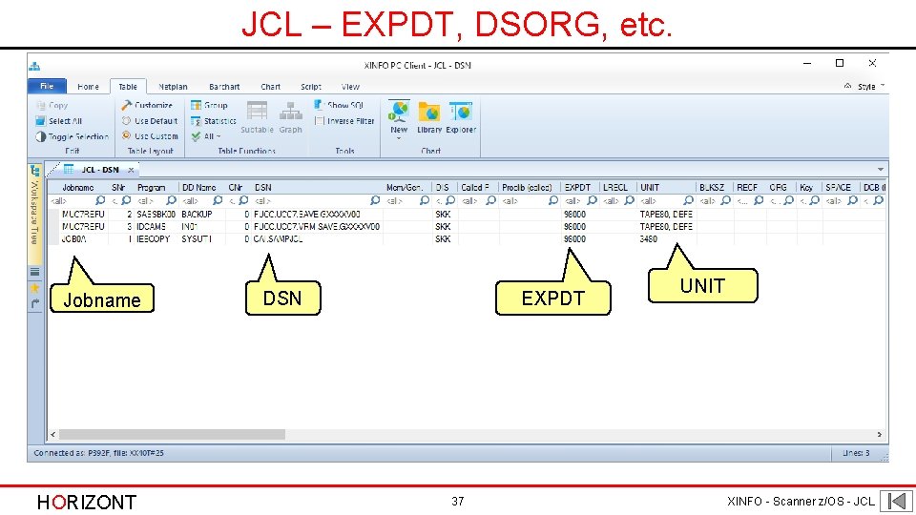Click the DD Name filter magnifier icon
Image resolution: width=916 pixels, height=515 pixels.
pyautogui.click(x=218, y=200)
